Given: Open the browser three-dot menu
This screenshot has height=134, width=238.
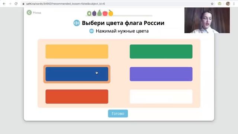Looking at the screenshot, I should pyautogui.click(x=234, y=4).
